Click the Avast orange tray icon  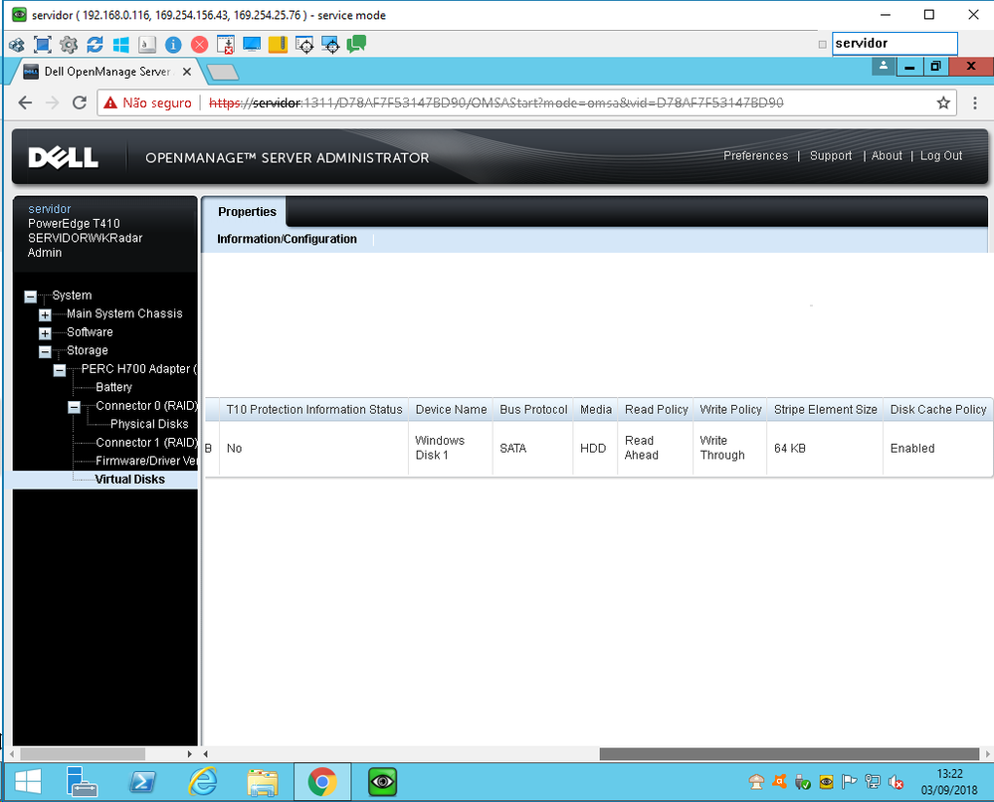pos(779,782)
